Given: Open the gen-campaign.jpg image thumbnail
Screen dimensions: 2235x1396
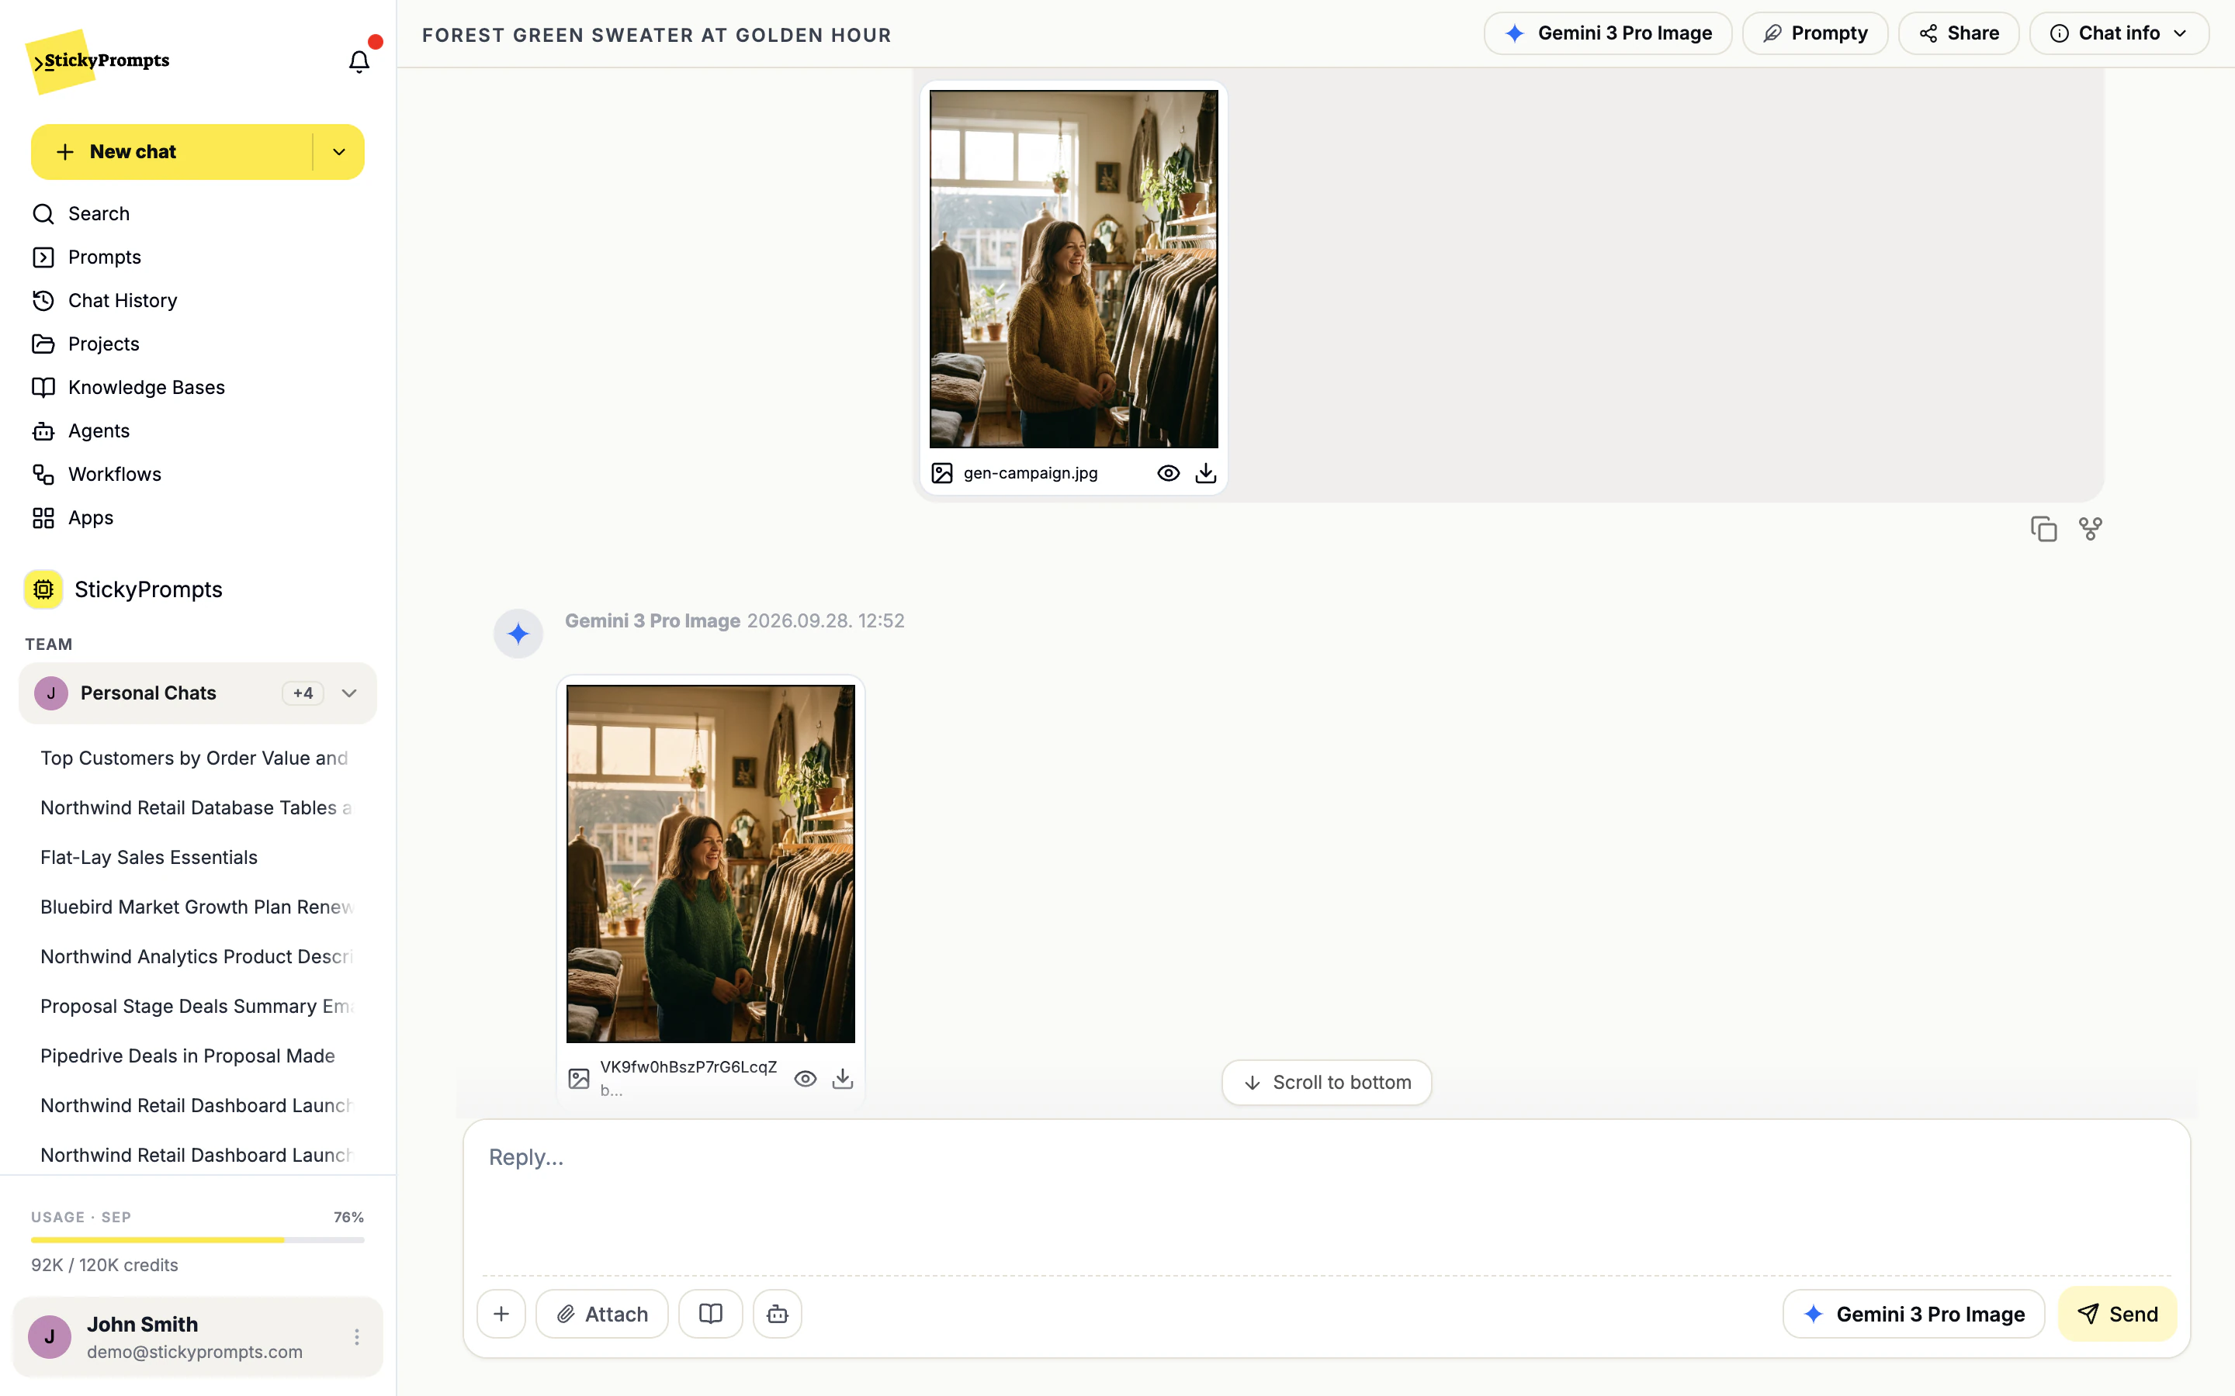Looking at the screenshot, I should pyautogui.click(x=1073, y=268).
